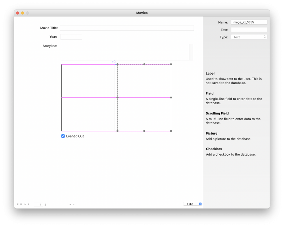Click the Year input field
The image size is (284, 227).
click(71, 37)
